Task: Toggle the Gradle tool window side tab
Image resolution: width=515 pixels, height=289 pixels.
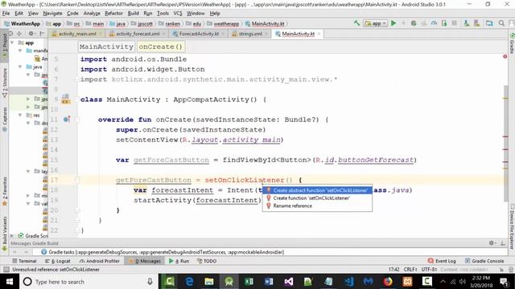Action: click(x=512, y=43)
